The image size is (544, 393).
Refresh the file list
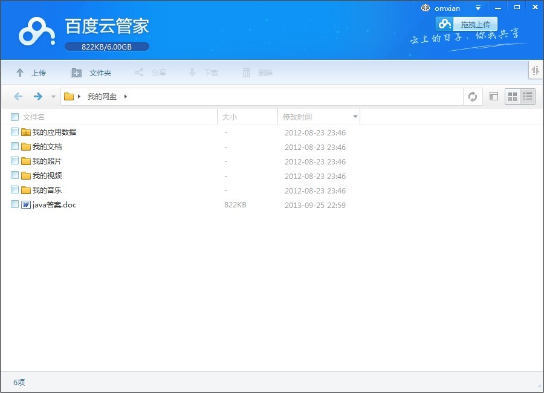[473, 97]
